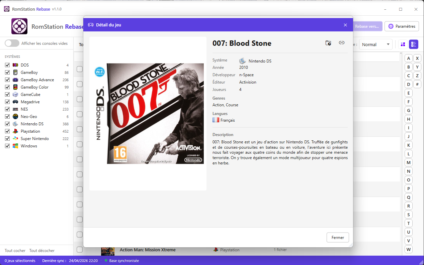Click the RomStation Rebase logo in header
The image size is (424, 265).
pos(19,26)
